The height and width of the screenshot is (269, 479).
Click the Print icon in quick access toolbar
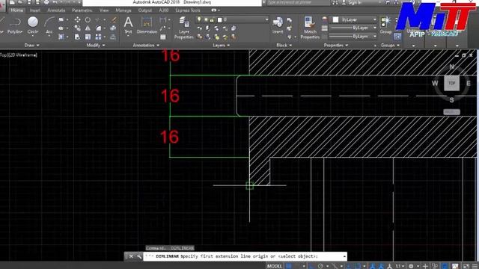click(x=46, y=2)
